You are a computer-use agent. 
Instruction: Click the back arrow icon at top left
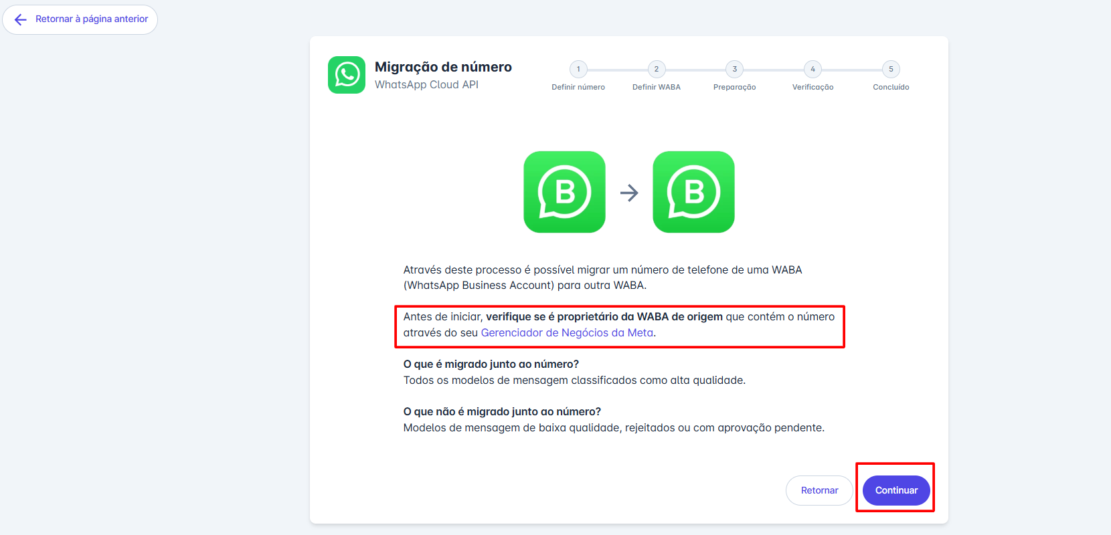pos(21,19)
